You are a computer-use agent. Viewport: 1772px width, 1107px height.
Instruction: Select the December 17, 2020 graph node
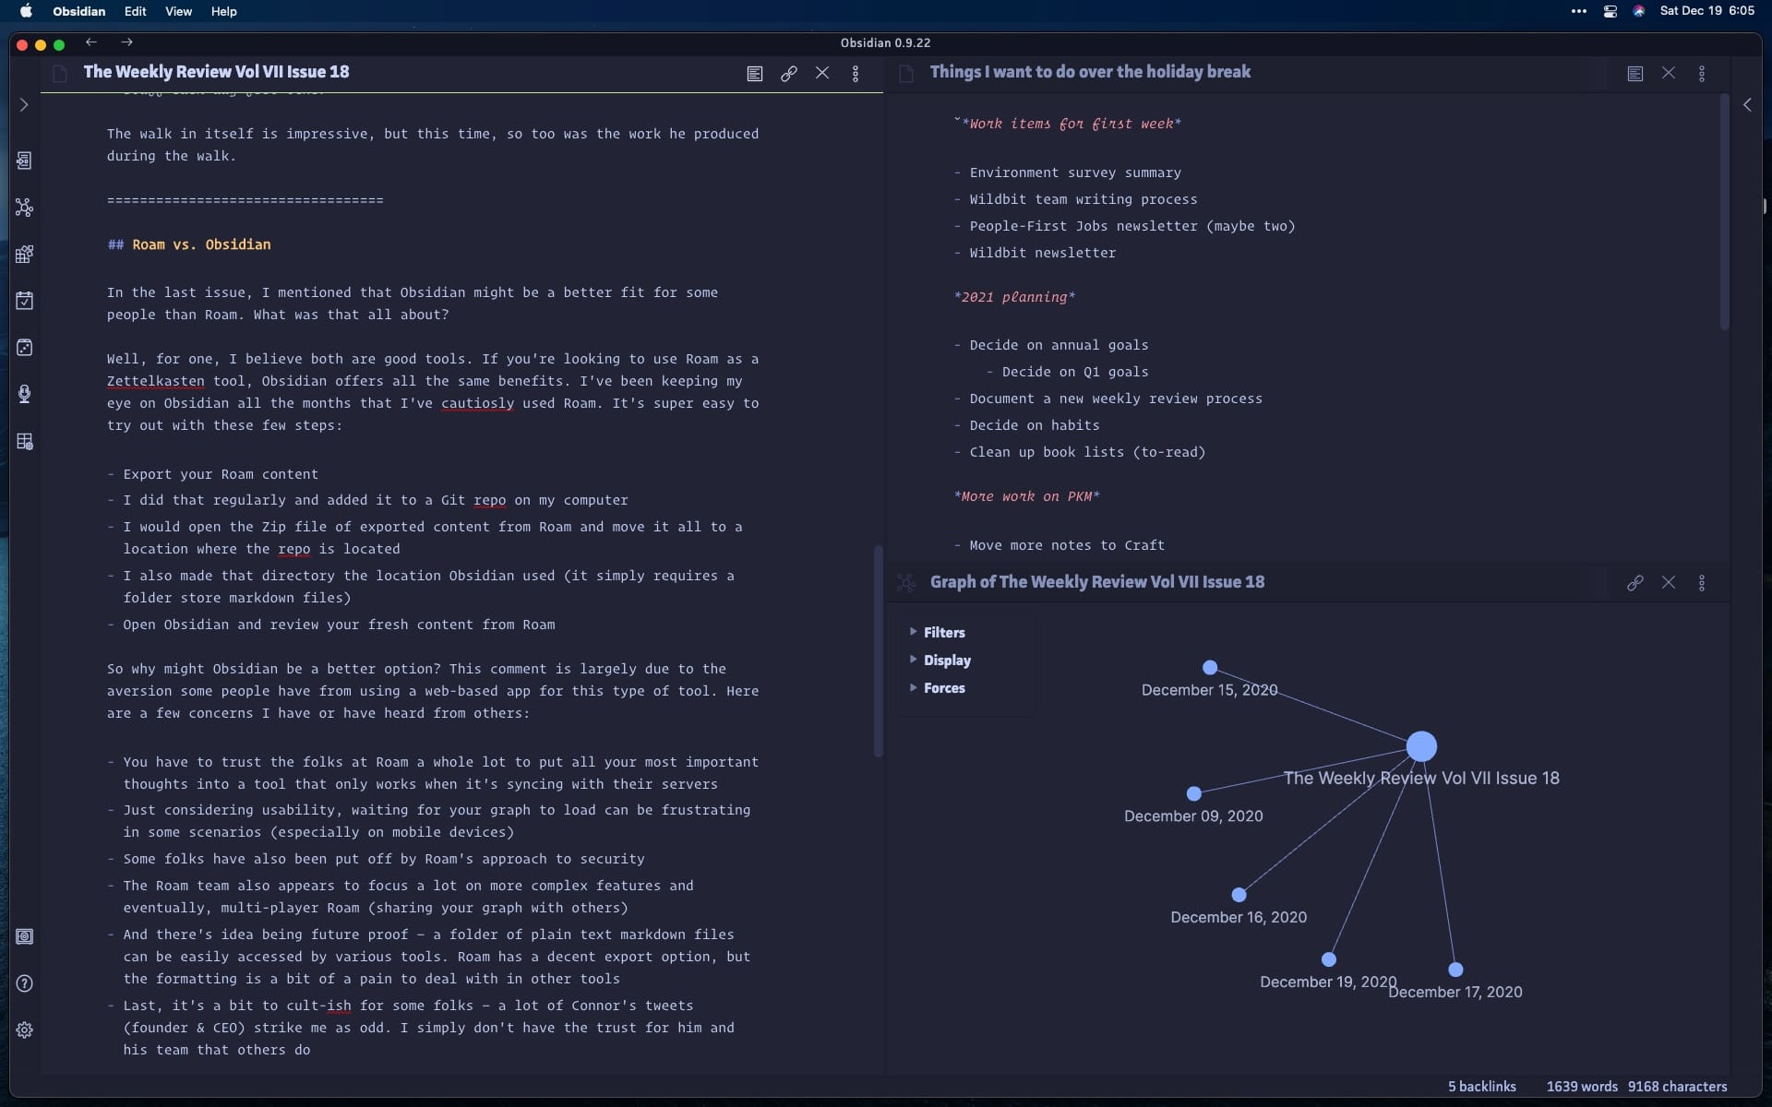pos(1455,970)
